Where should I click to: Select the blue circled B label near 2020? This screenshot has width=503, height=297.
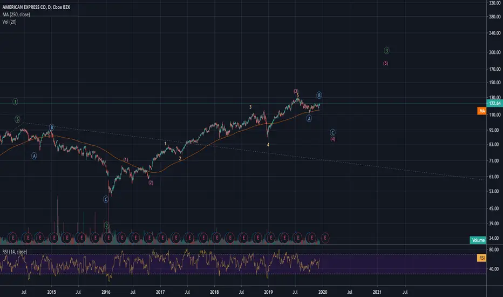(319, 95)
